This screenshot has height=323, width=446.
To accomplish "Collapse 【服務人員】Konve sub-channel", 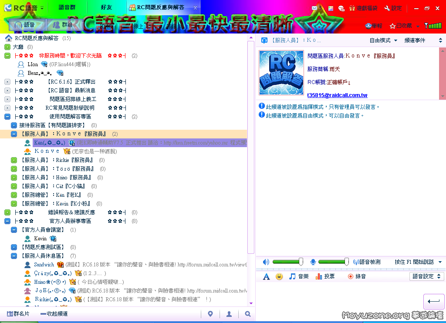I will [14, 134].
